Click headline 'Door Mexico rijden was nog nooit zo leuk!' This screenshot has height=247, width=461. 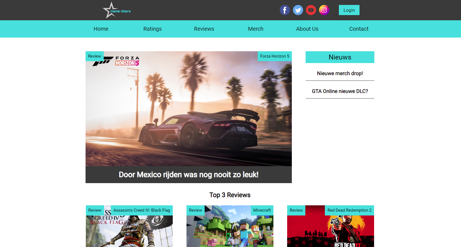[189, 175]
